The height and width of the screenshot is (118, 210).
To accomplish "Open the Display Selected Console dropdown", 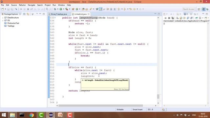I will pos(203,18).
